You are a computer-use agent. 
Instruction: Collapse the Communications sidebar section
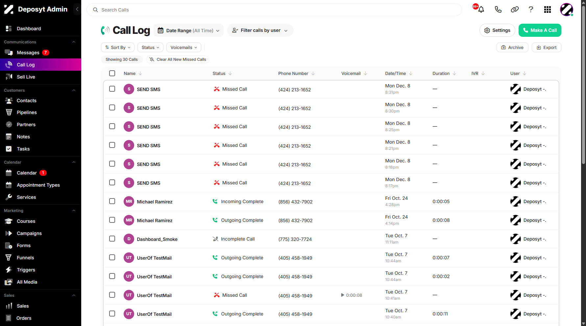tap(74, 42)
